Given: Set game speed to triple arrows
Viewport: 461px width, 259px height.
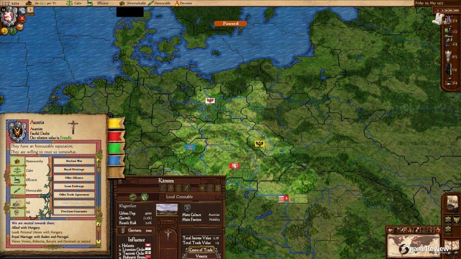Looking at the screenshot, I should point(451,10).
